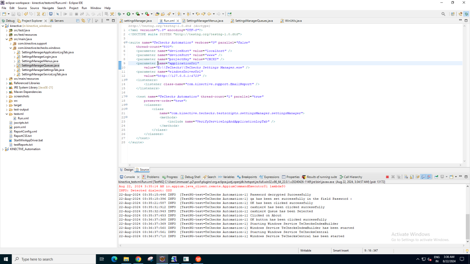Screen dimensions: 470x264
Task: Terminate the running process with red stop button
Action: tap(387, 177)
